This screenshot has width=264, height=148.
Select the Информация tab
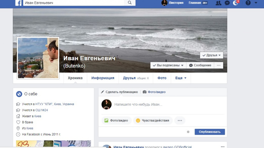click(x=103, y=78)
